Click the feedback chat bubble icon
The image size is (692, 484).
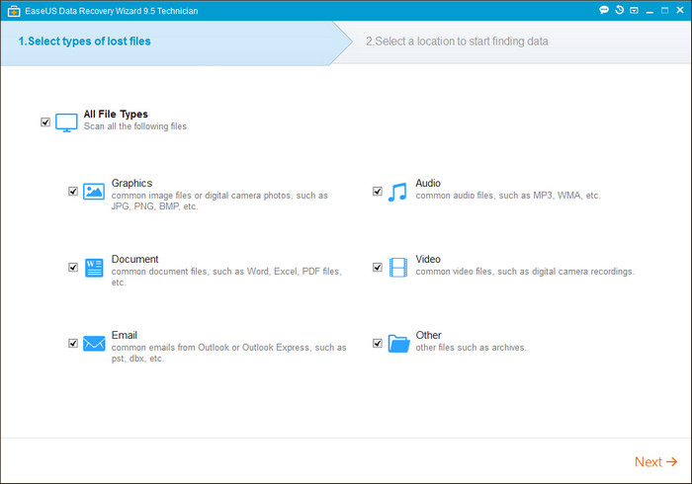[604, 10]
